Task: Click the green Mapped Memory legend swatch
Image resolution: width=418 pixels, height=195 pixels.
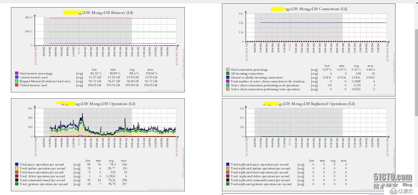Action: [x=17, y=81]
